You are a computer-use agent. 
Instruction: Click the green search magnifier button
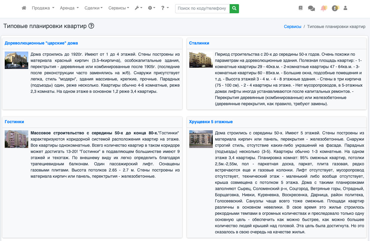(x=234, y=9)
